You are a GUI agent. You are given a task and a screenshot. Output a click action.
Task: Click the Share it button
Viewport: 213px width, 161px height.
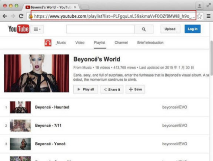112,90
